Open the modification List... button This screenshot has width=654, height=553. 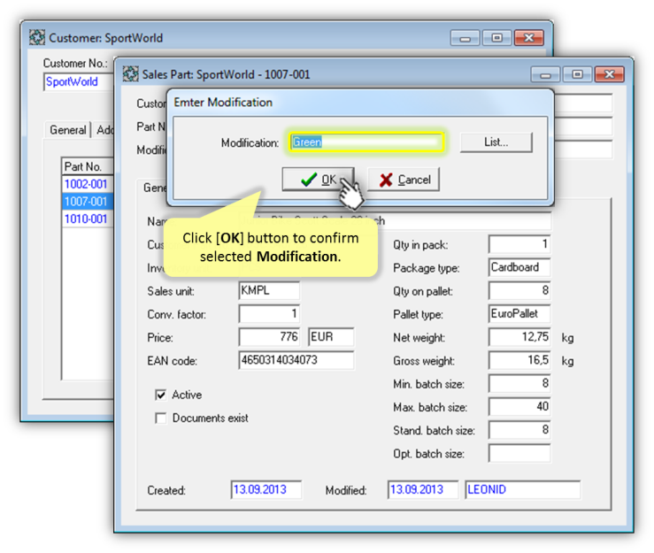point(496,142)
